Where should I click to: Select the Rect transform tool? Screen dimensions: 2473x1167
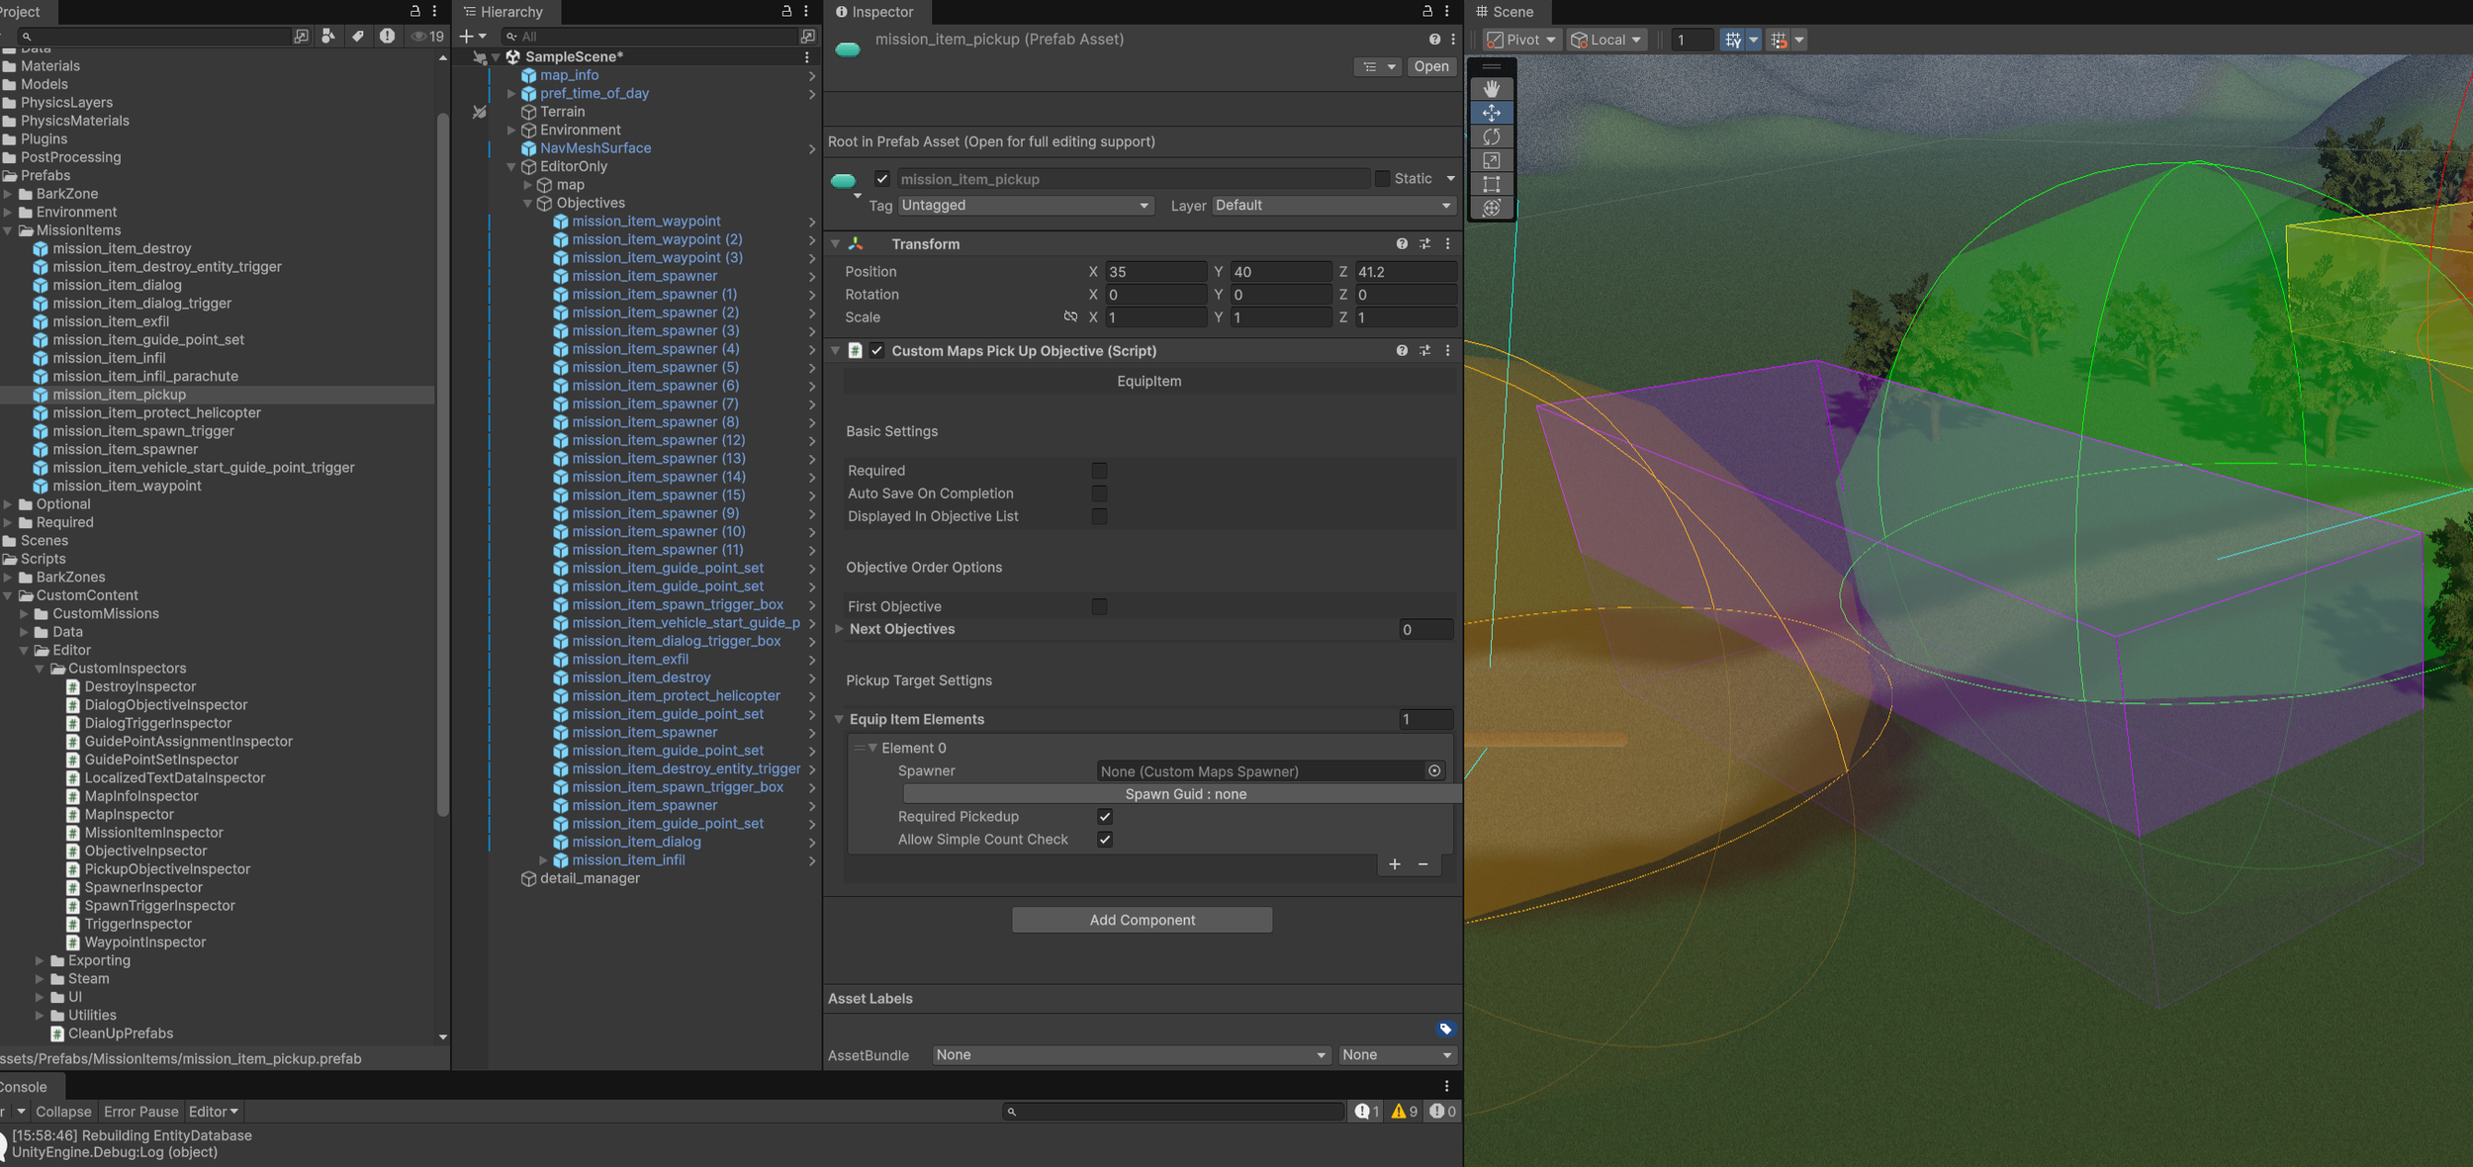click(1491, 184)
